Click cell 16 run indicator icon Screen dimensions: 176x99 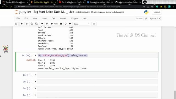pos(35,56)
